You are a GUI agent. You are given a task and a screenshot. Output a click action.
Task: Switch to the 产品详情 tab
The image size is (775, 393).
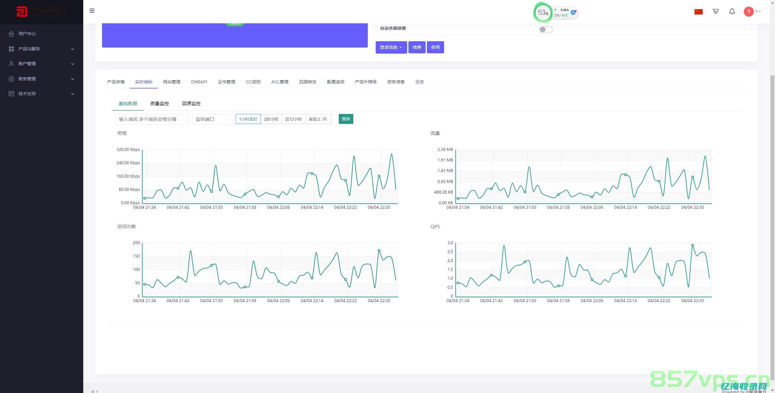coord(116,82)
